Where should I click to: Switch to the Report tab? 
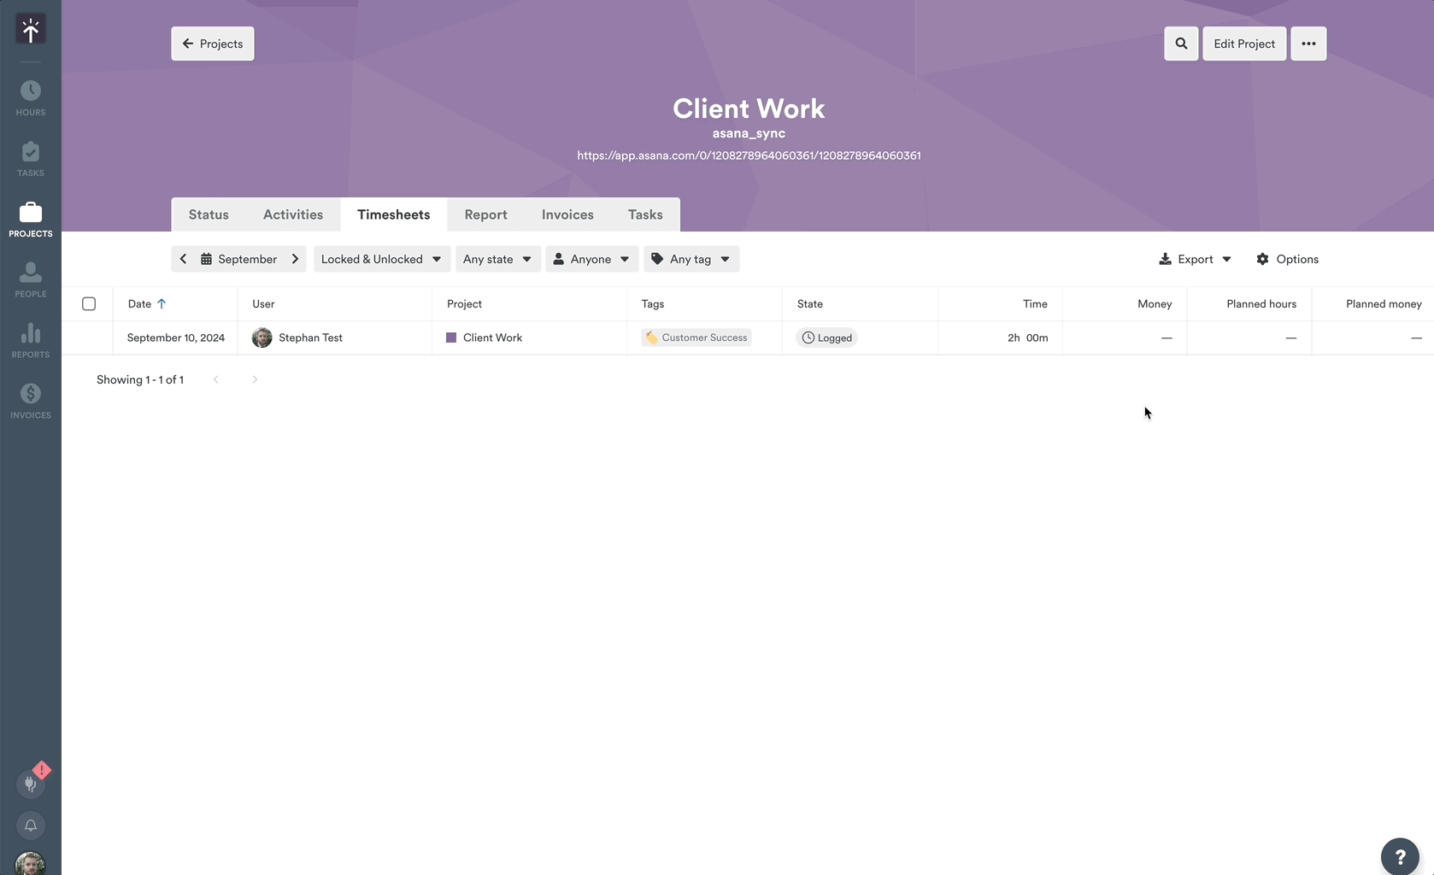click(x=485, y=214)
